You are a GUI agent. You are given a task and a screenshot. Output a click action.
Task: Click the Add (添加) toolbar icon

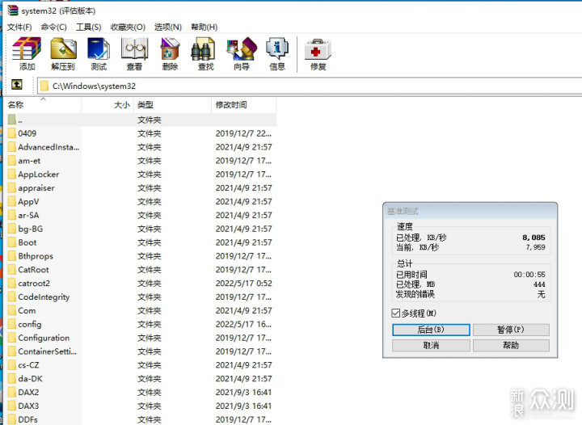coord(27,48)
